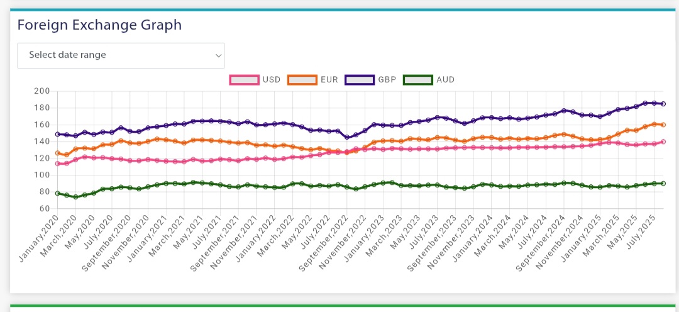Viewport: 679px width, 312px height.
Task: Click the orange EUR legend color box
Action: (x=301, y=80)
